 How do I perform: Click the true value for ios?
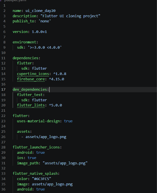(32, 158)
